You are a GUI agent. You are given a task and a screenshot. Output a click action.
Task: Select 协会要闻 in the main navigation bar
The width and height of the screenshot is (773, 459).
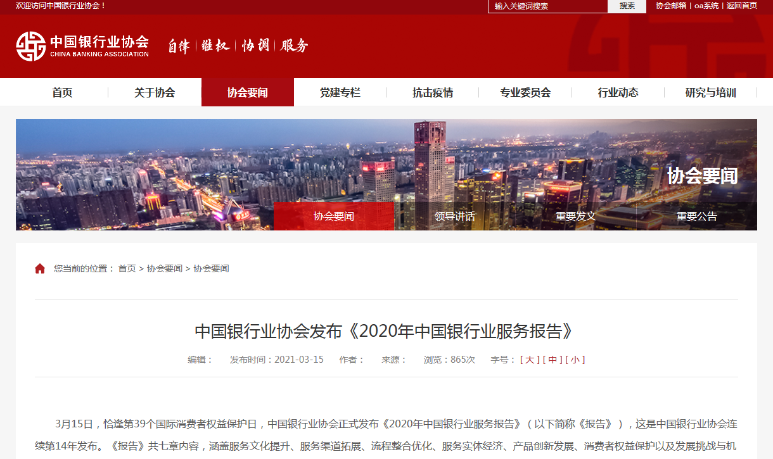click(x=248, y=92)
